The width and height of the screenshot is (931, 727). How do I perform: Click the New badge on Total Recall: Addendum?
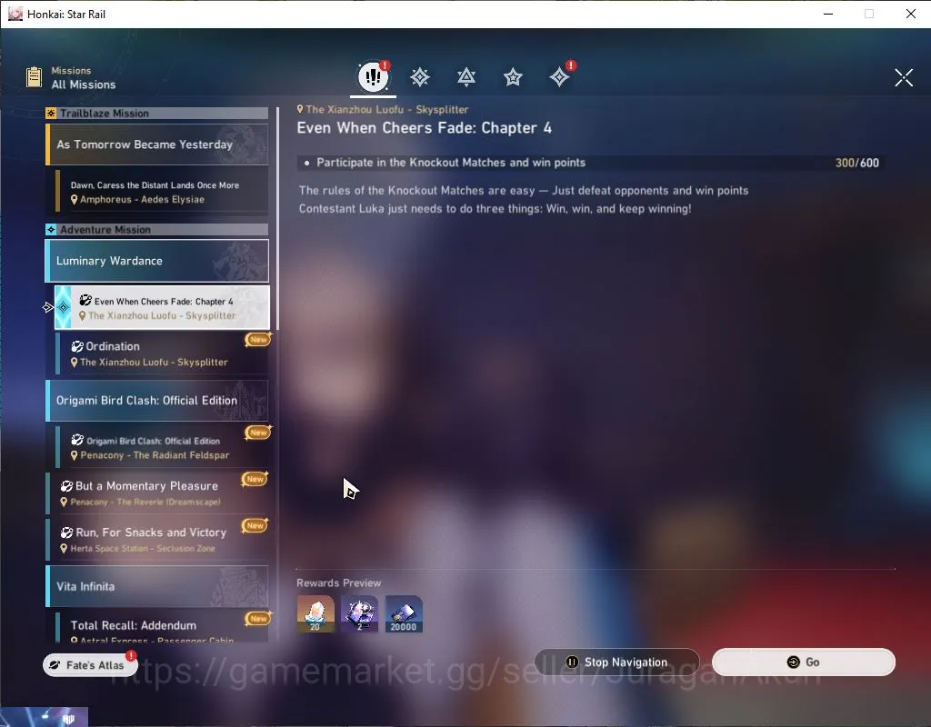pos(258,618)
